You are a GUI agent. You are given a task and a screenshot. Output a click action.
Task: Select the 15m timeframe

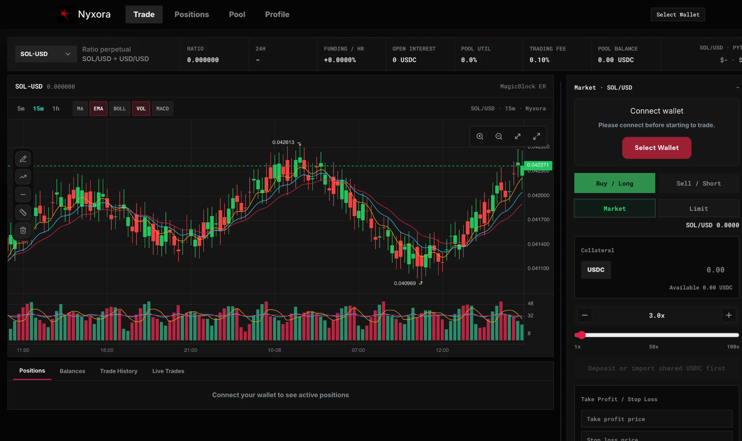point(38,108)
